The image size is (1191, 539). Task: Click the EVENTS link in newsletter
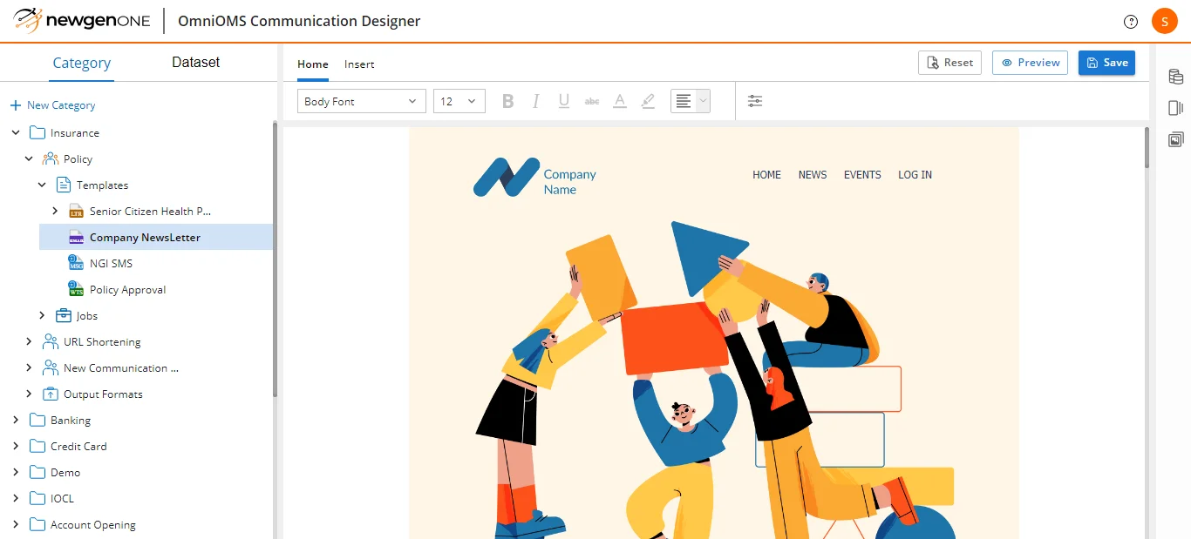862,175
